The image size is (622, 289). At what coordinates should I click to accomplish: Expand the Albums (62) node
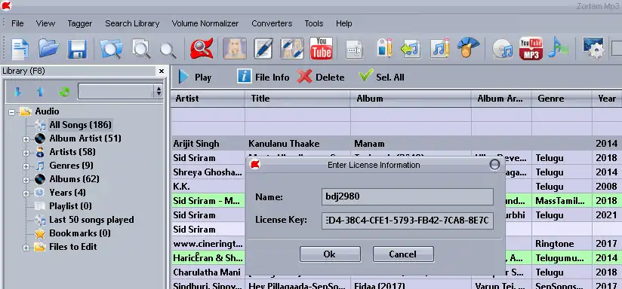pyautogui.click(x=26, y=180)
